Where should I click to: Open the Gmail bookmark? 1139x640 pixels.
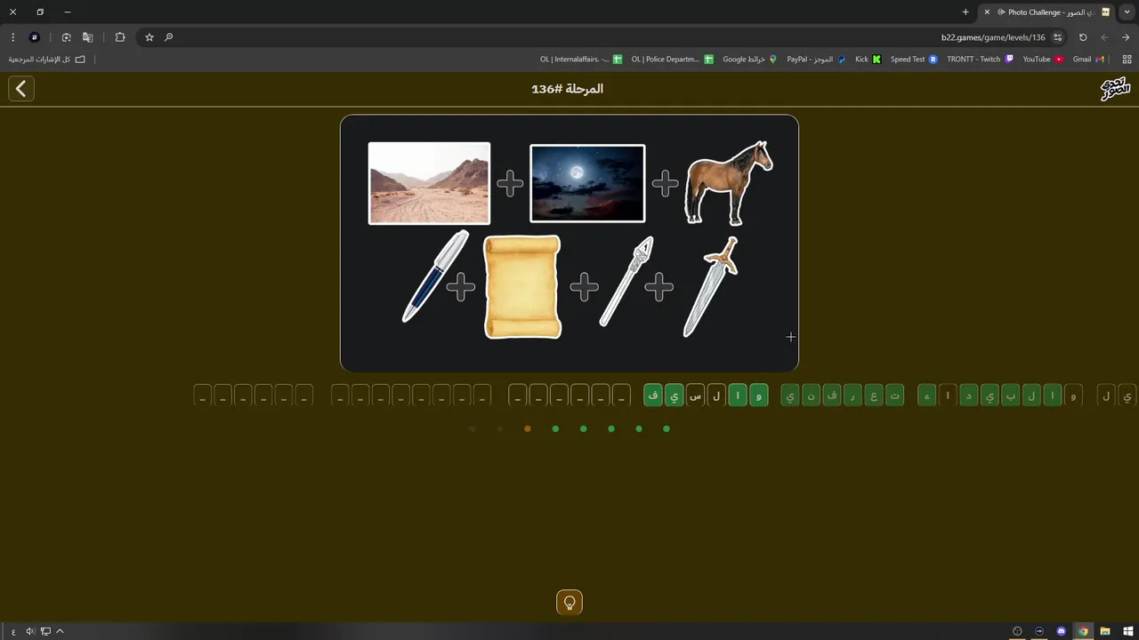pyautogui.click(x=1088, y=60)
